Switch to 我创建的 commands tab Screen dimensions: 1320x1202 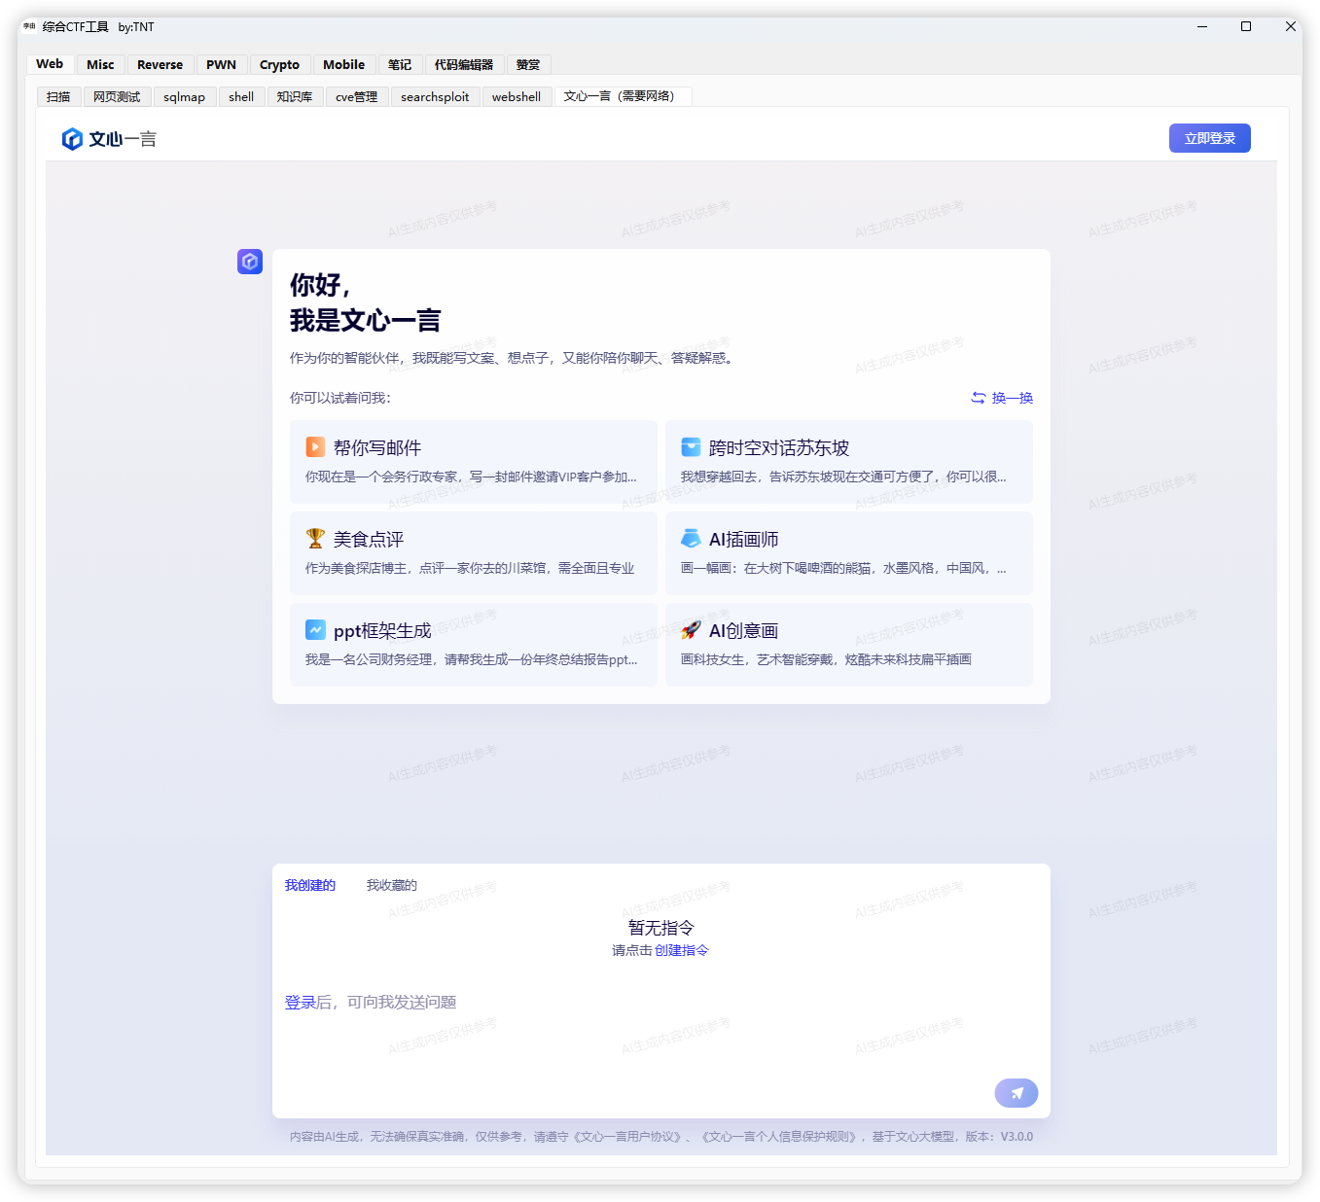(310, 885)
